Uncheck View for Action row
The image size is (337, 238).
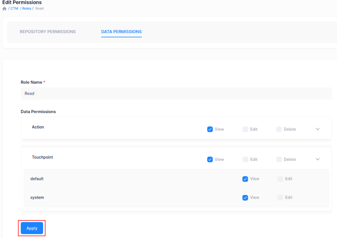[210, 129]
